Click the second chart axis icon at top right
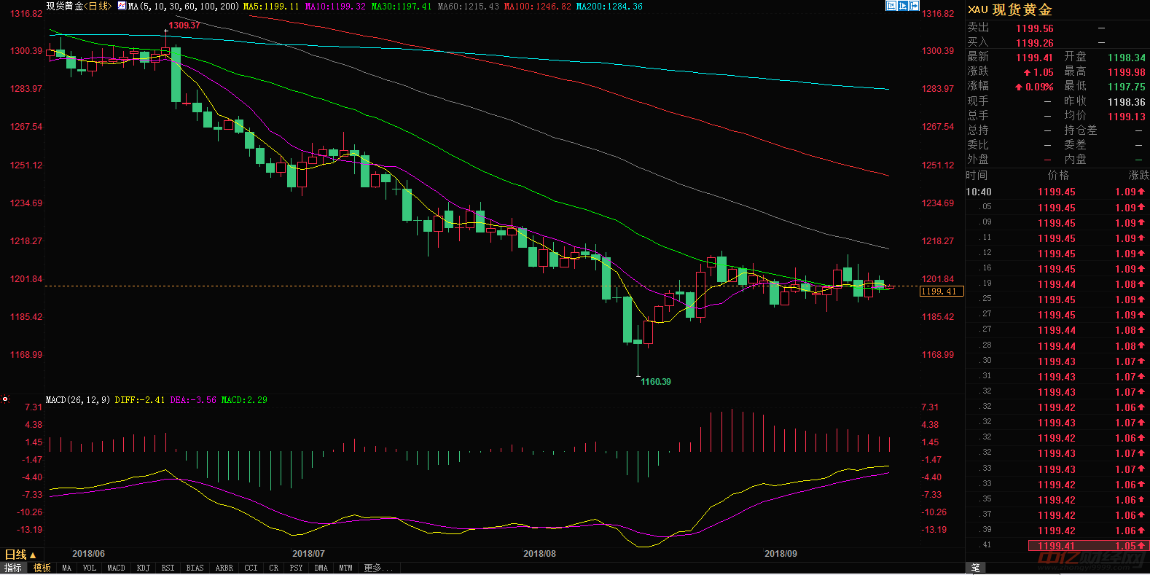The image size is (1150, 575). click(x=902, y=6)
